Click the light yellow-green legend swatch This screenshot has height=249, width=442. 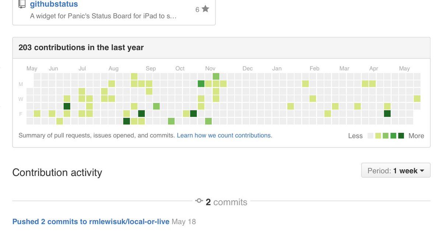[378, 136]
